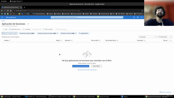Expand the Administrar vista dropdown
174x98 pixels.
click(15, 29)
